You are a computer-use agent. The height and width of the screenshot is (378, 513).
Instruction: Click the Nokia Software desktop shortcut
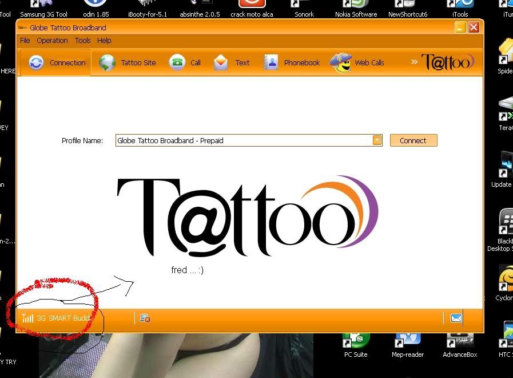tap(356, 9)
